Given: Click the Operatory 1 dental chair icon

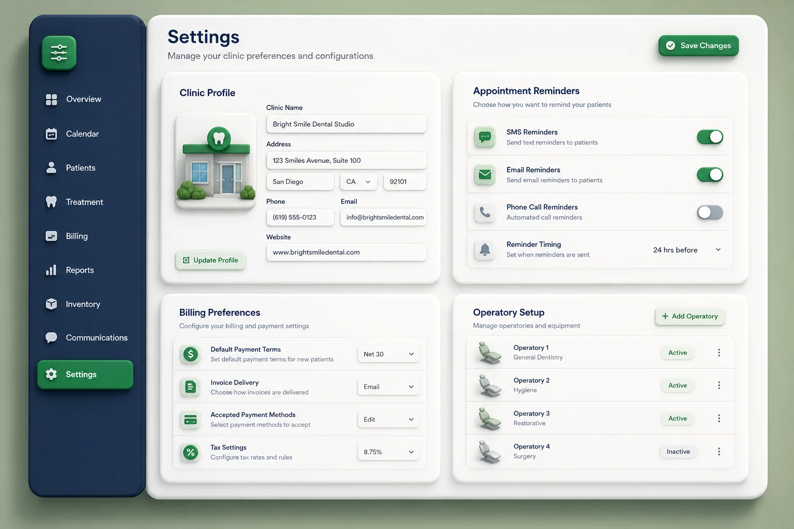Looking at the screenshot, I should pyautogui.click(x=489, y=353).
